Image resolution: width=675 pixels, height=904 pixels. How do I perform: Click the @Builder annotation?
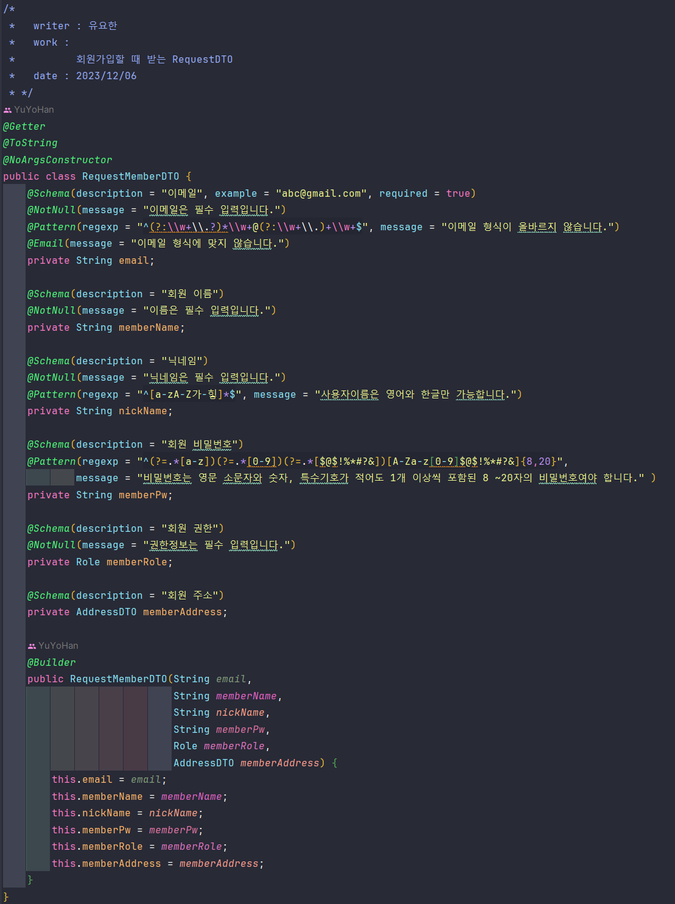pyautogui.click(x=52, y=662)
